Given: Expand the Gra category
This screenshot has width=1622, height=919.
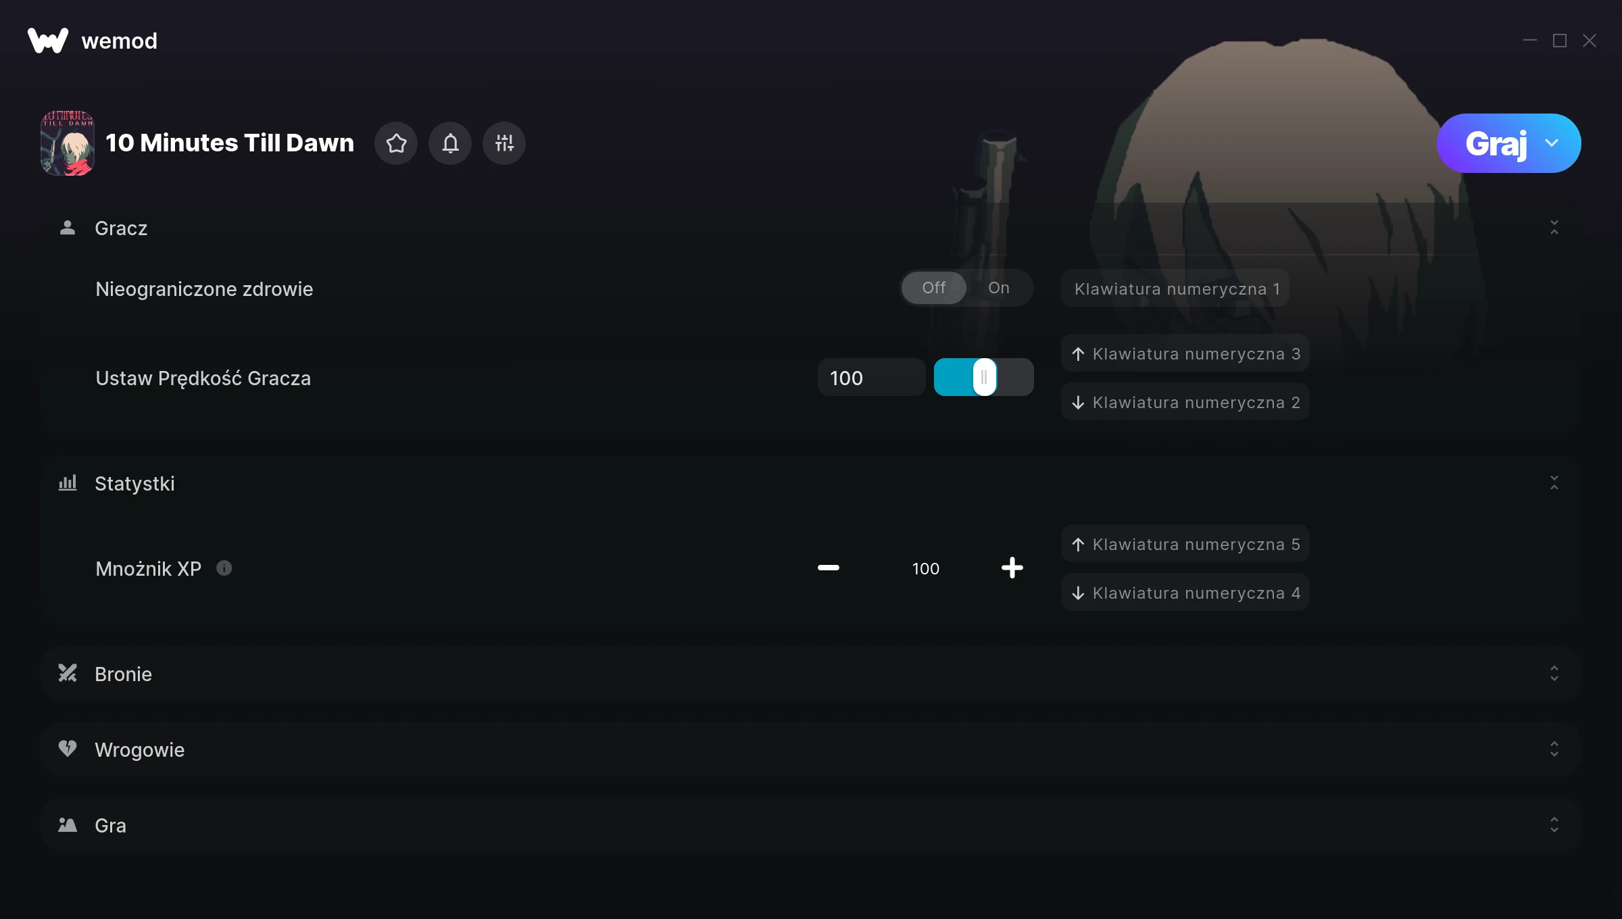Looking at the screenshot, I should click(x=1554, y=825).
